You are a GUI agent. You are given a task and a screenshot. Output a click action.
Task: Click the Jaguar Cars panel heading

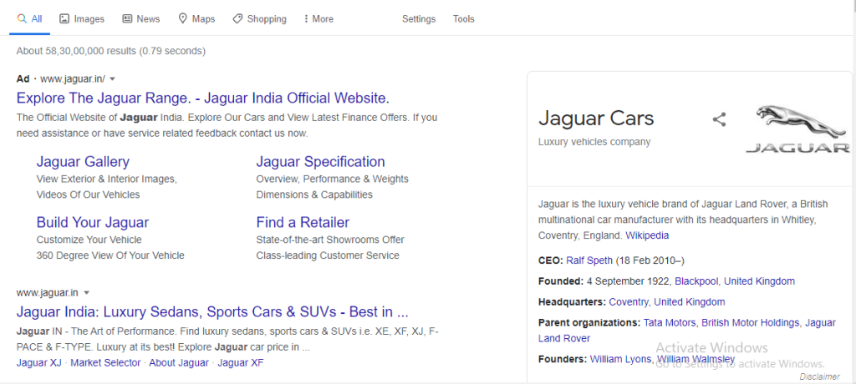click(596, 119)
